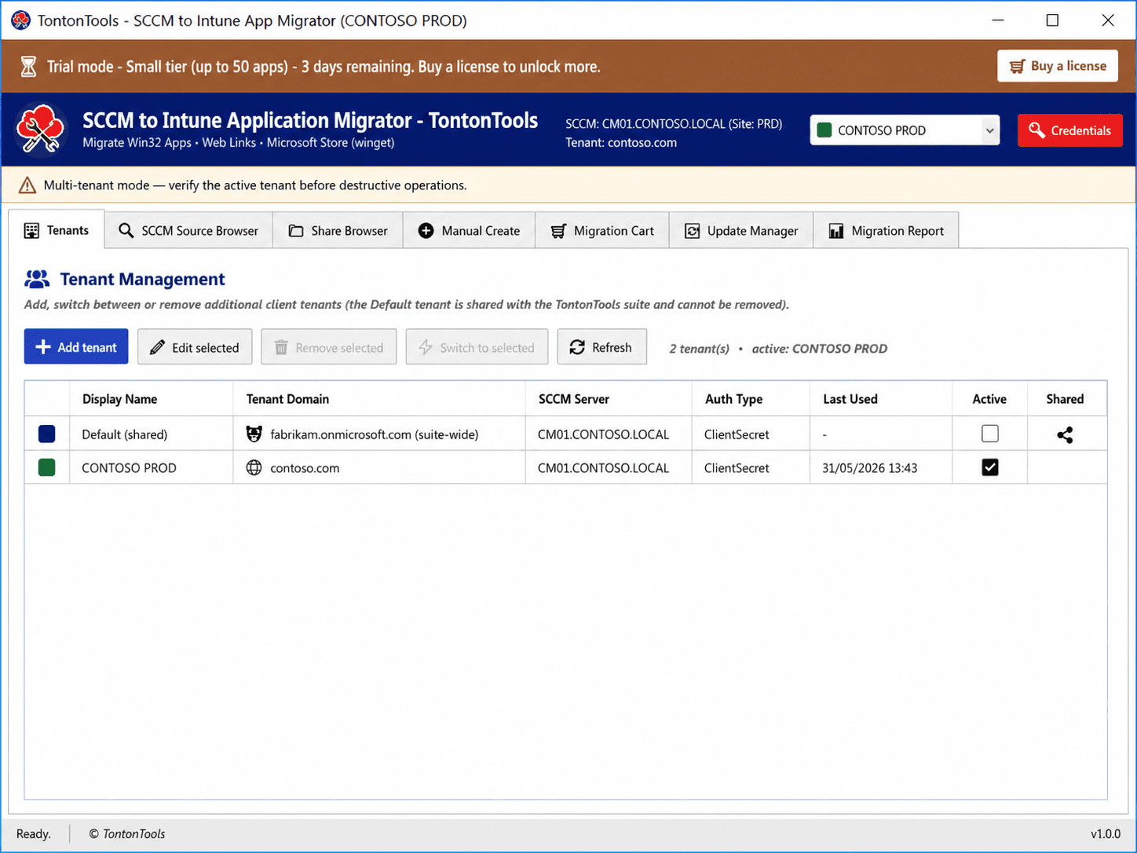The image size is (1137, 853).
Task: Switch to the Tenants tab
Action: coord(57,230)
